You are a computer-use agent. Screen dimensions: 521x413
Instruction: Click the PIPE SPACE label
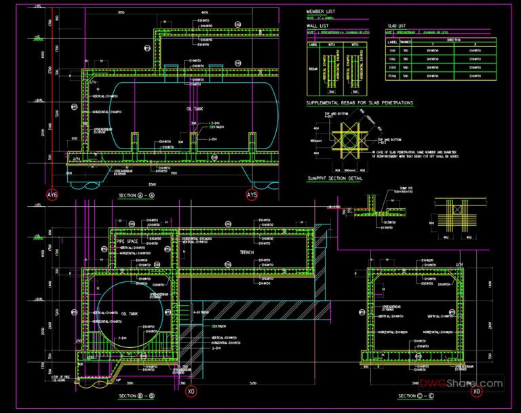(128, 241)
